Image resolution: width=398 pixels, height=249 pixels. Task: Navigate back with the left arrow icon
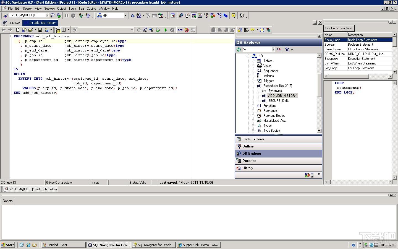pyautogui.click(x=4, y=30)
